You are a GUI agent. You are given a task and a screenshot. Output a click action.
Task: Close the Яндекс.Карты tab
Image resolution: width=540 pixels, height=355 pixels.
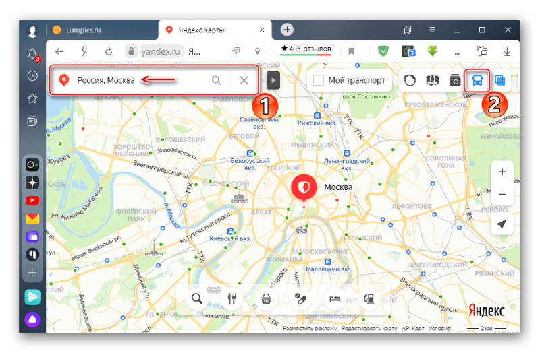coord(262,30)
